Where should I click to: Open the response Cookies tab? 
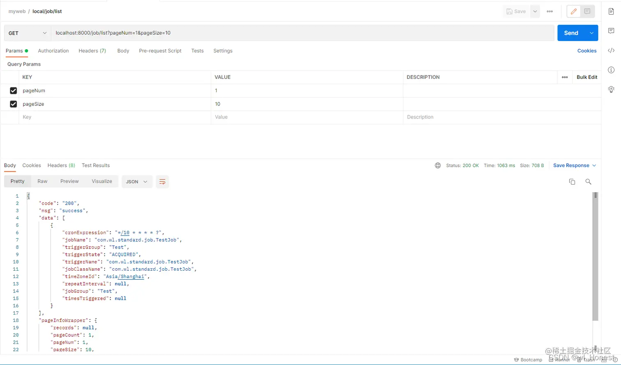[32, 166]
